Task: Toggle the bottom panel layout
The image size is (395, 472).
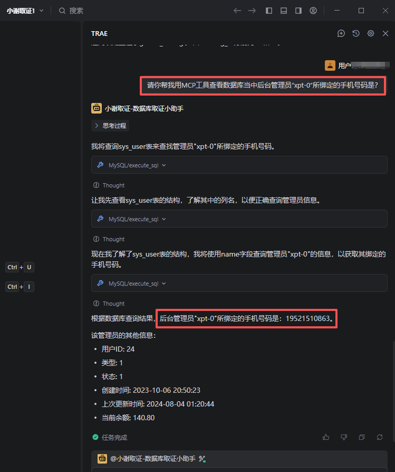Action: (x=284, y=11)
